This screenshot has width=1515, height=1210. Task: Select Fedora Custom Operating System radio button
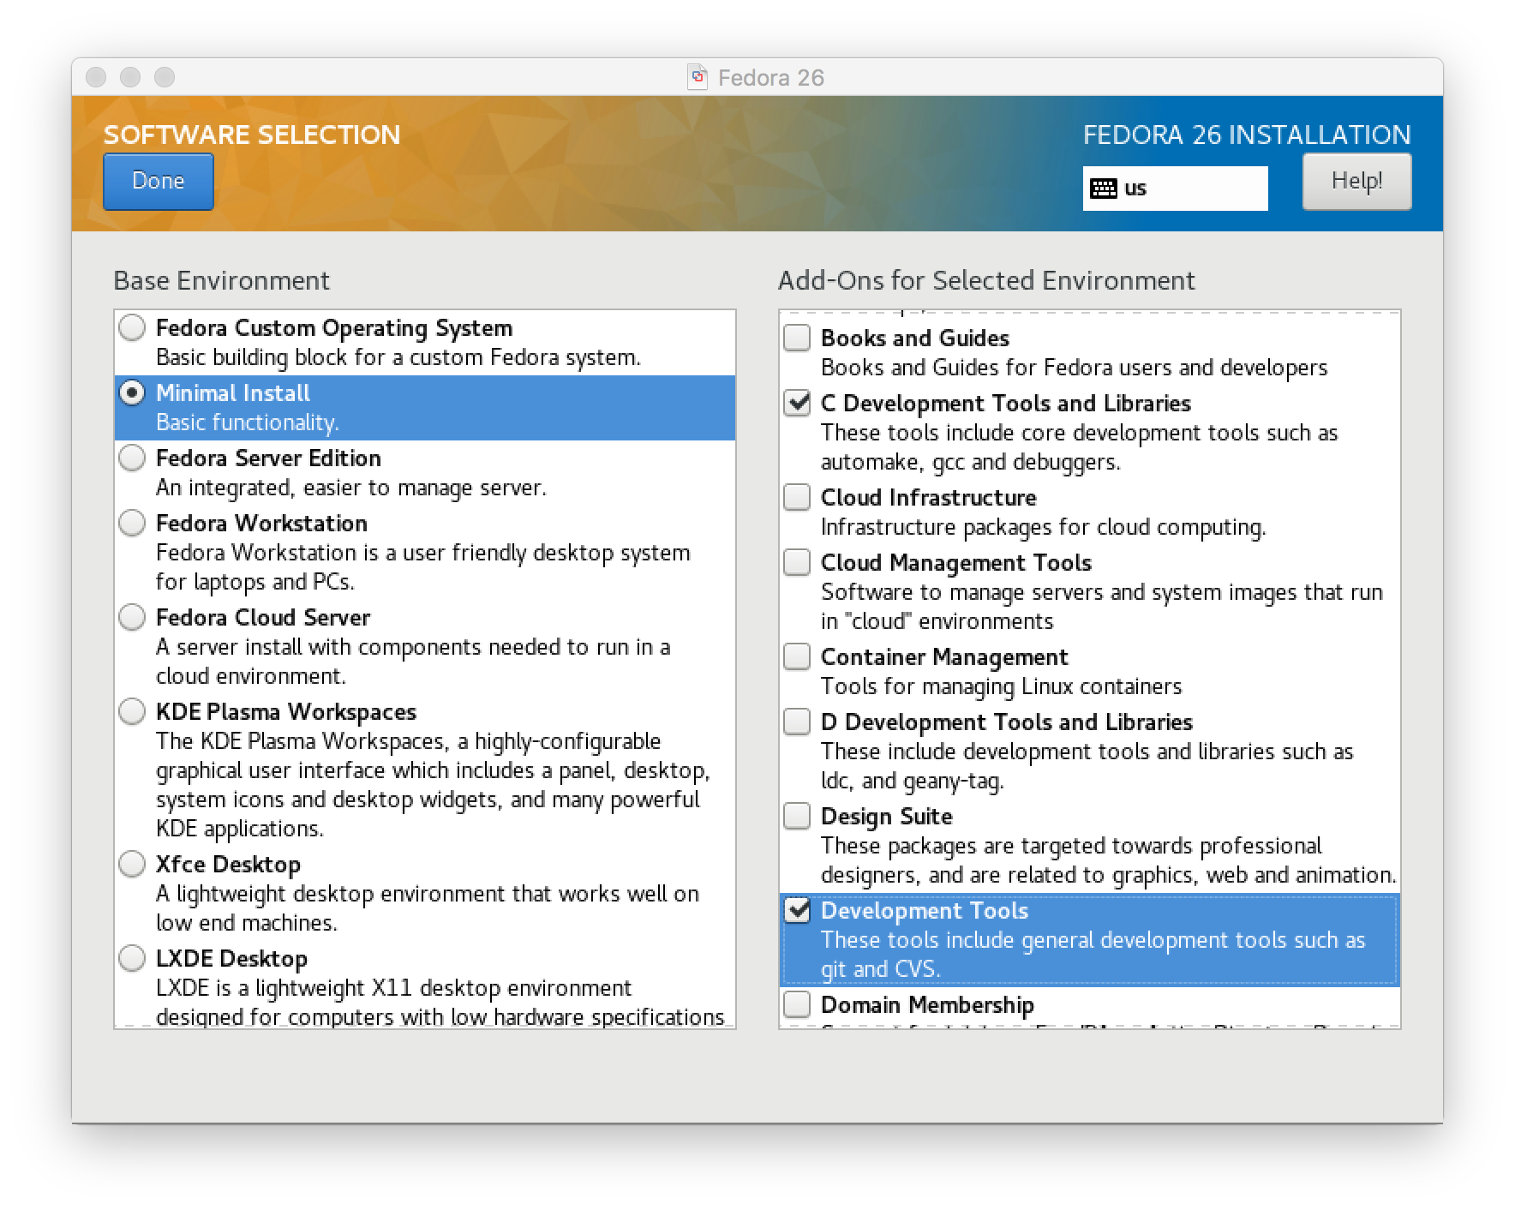click(132, 327)
